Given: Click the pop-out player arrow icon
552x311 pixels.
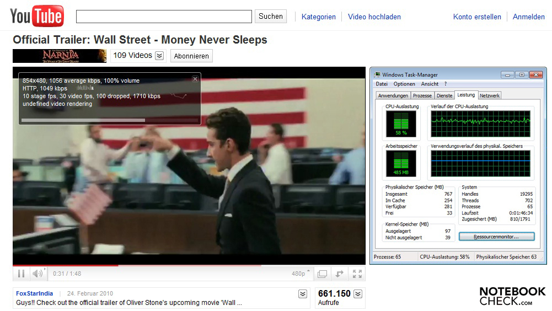Looking at the screenshot, I should click(x=339, y=274).
